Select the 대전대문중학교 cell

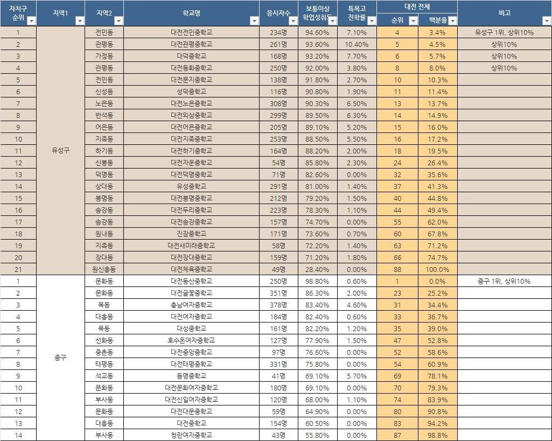pos(192,411)
